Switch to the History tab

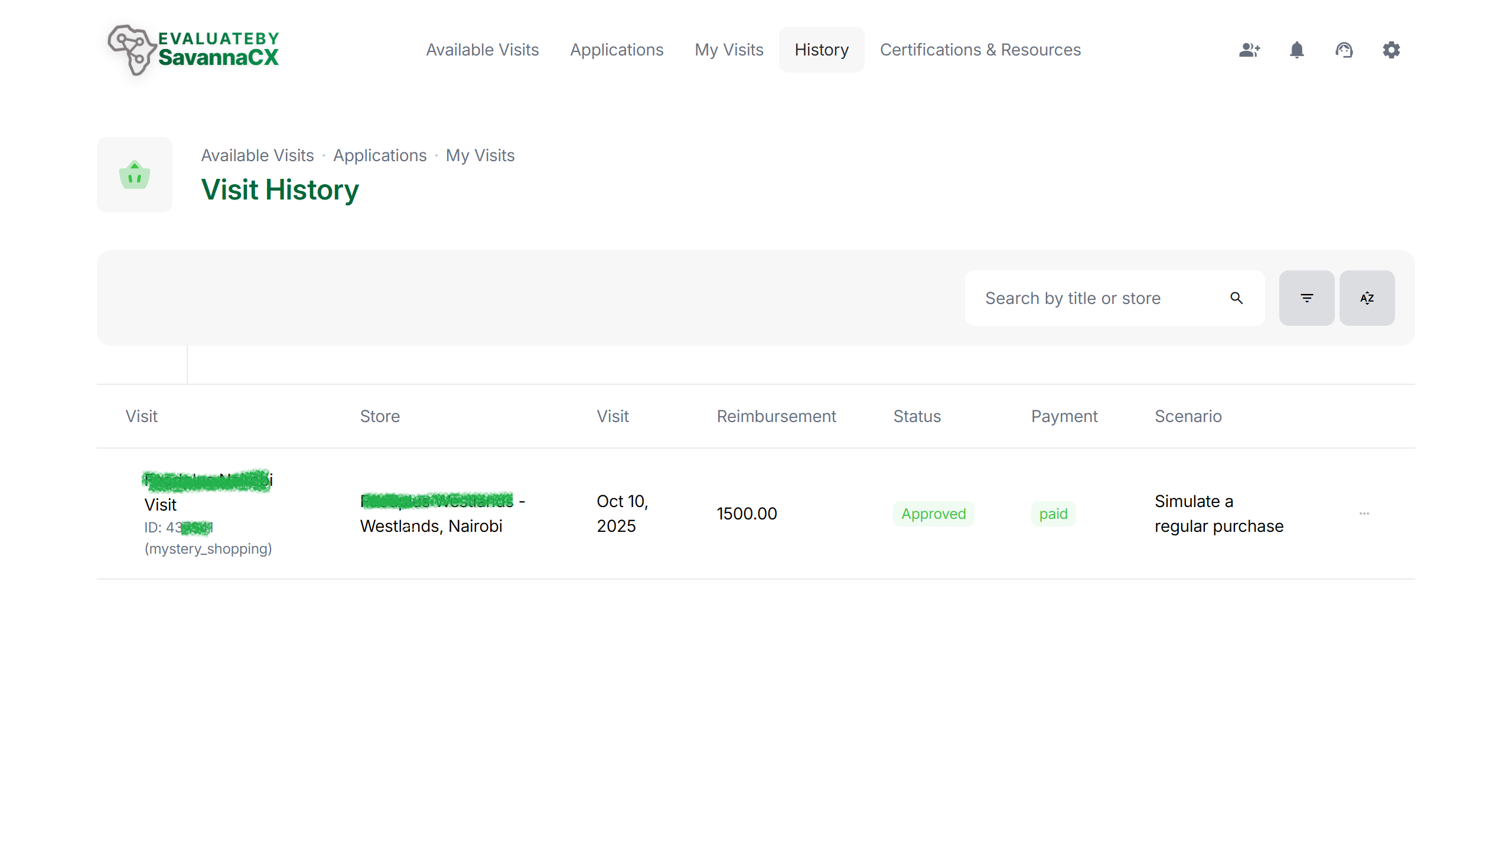(x=821, y=50)
